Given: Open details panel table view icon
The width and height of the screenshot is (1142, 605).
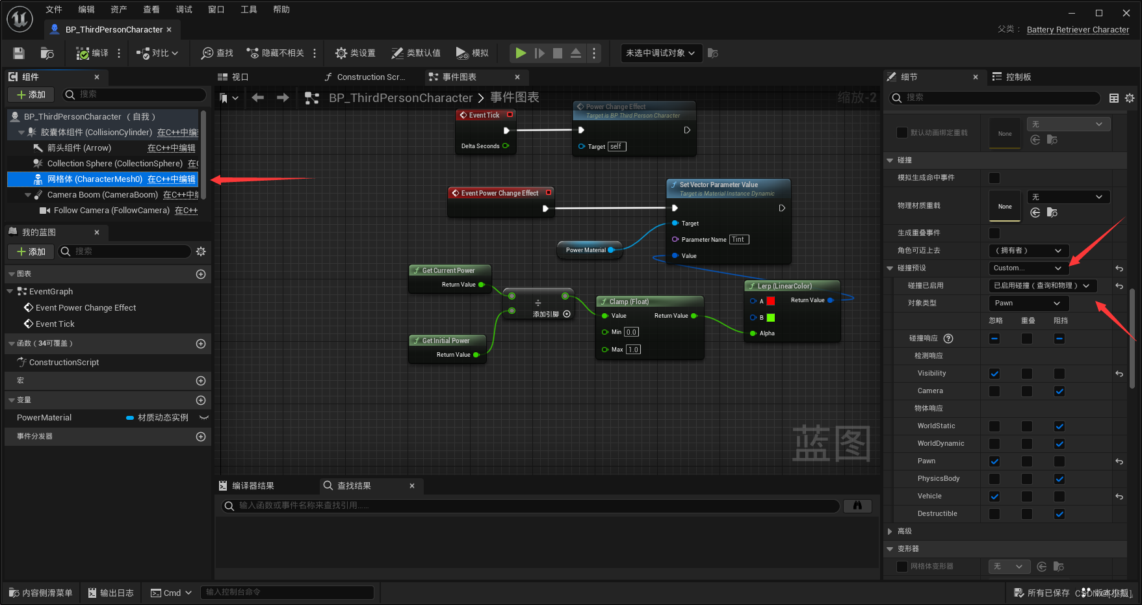Looking at the screenshot, I should (1114, 98).
